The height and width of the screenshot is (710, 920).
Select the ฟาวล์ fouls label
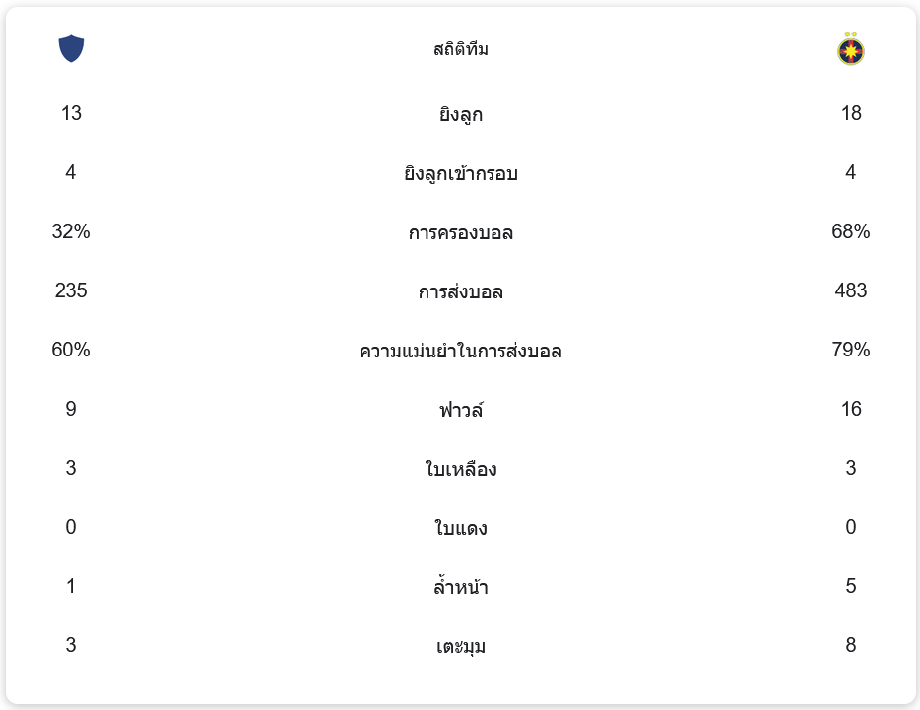[x=461, y=410]
